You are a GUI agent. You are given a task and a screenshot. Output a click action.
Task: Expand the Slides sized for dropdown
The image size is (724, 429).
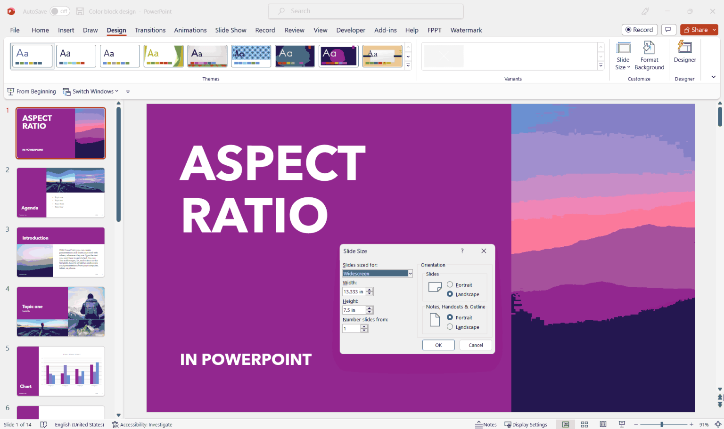(x=410, y=274)
